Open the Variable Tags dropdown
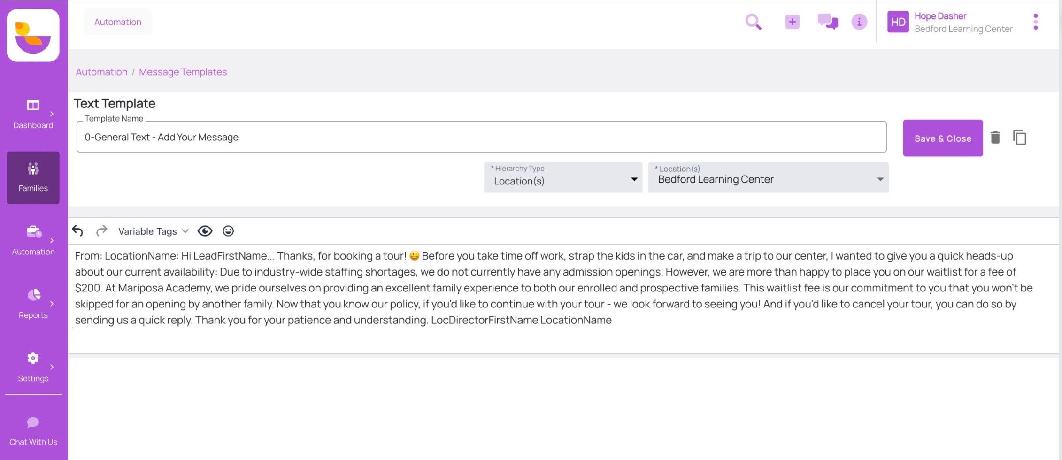Viewport: 1062px width, 460px height. tap(153, 231)
